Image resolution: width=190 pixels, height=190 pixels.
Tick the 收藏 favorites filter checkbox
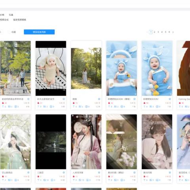tap(9, 32)
